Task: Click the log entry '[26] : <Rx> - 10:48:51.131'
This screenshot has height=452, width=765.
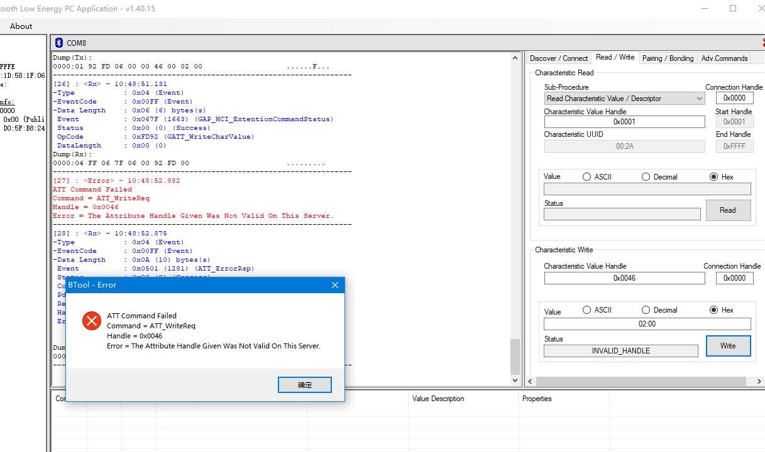Action: [x=110, y=84]
